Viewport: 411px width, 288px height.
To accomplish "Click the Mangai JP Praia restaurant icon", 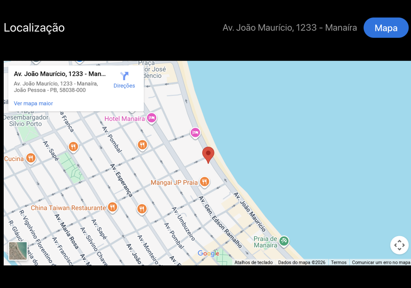I will pos(204,181).
